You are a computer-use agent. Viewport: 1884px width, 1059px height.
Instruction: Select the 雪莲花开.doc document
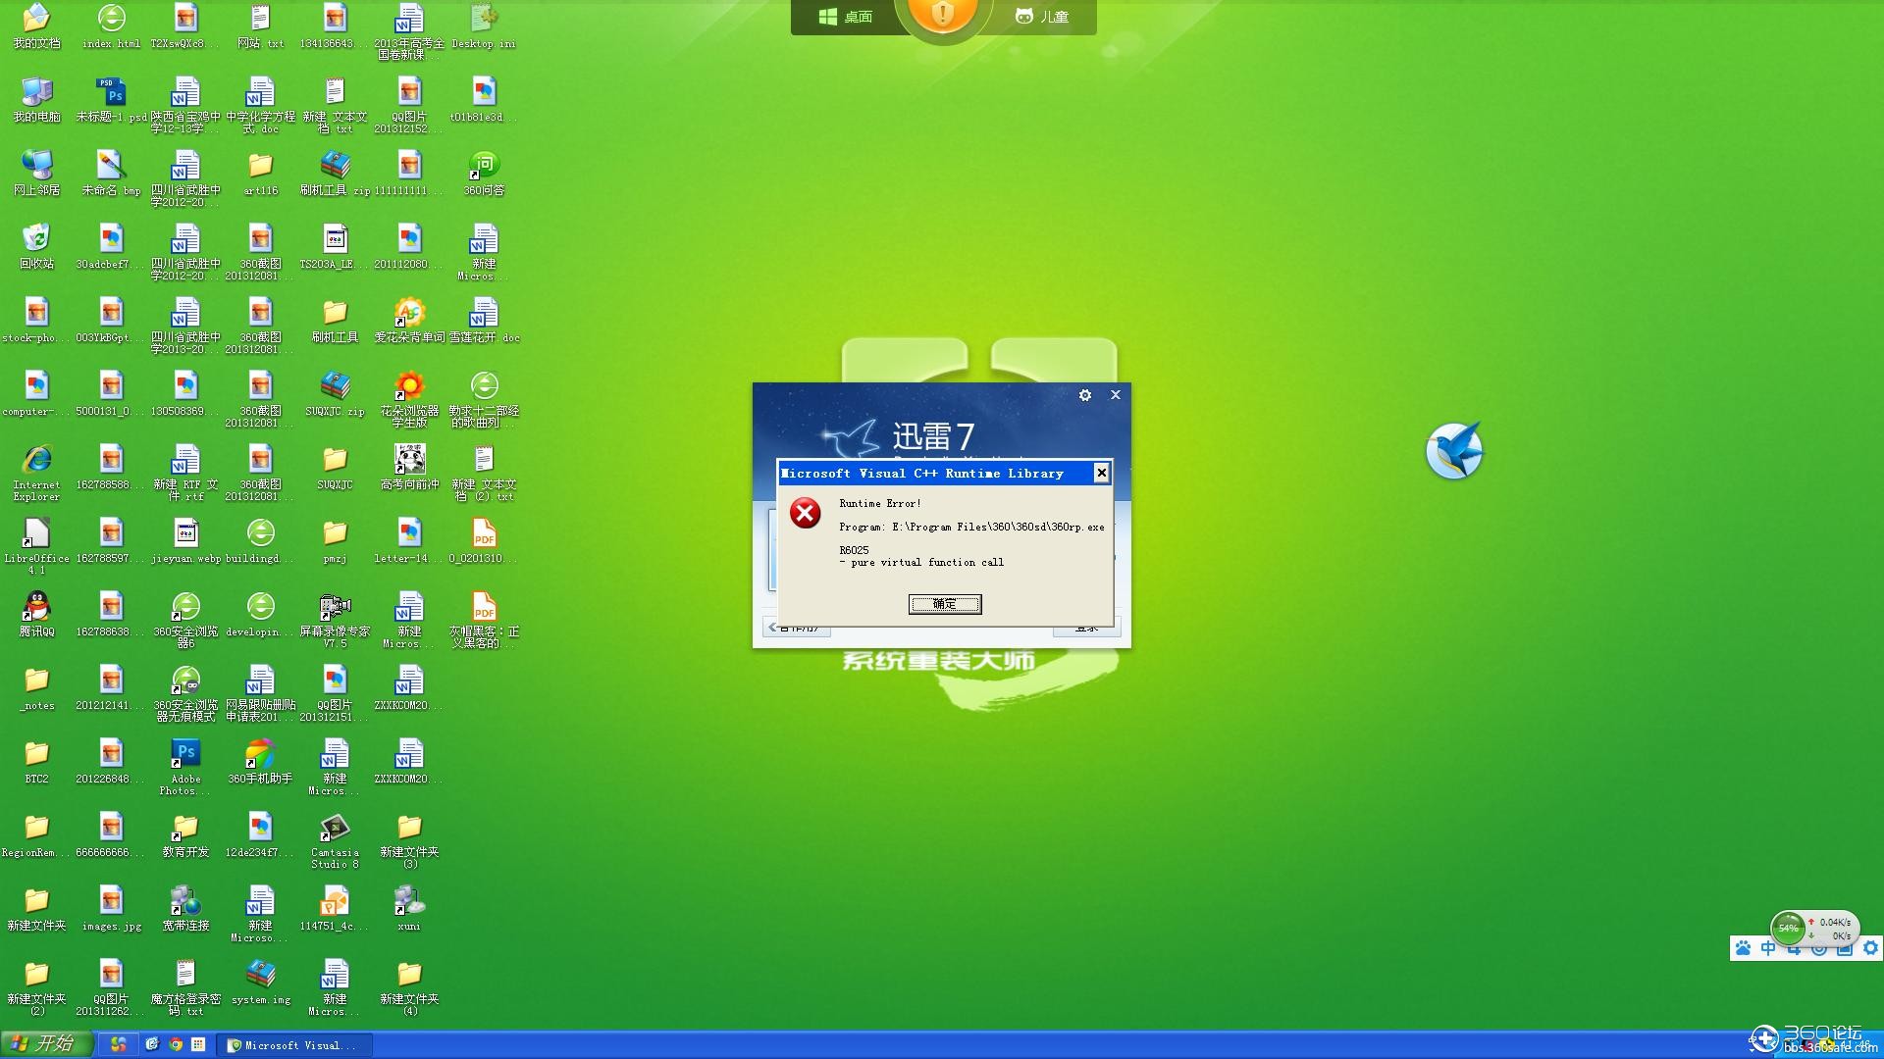click(x=484, y=321)
